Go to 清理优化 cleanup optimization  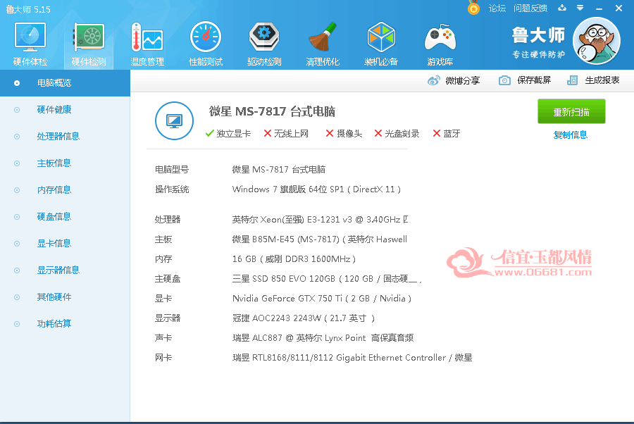(322, 44)
